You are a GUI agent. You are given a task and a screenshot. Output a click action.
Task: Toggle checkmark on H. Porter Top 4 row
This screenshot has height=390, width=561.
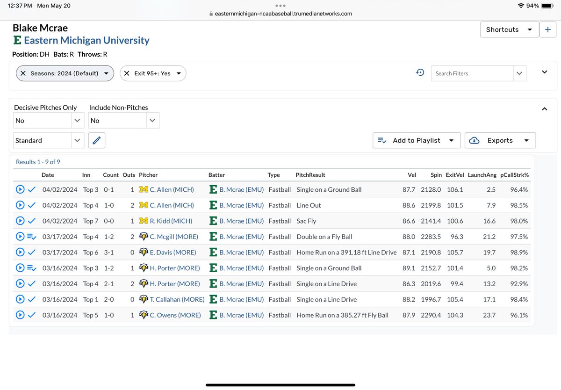(32, 284)
